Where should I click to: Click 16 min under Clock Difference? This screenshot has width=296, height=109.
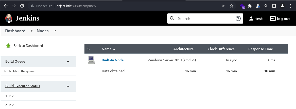(x=231, y=71)
